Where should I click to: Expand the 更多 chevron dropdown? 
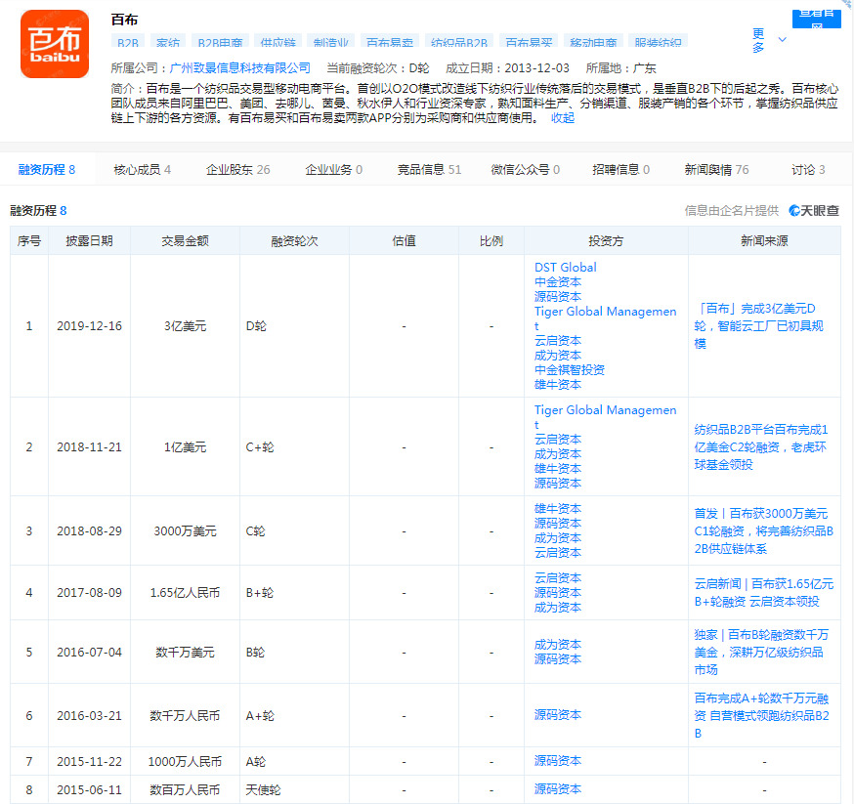pyautogui.click(x=782, y=40)
